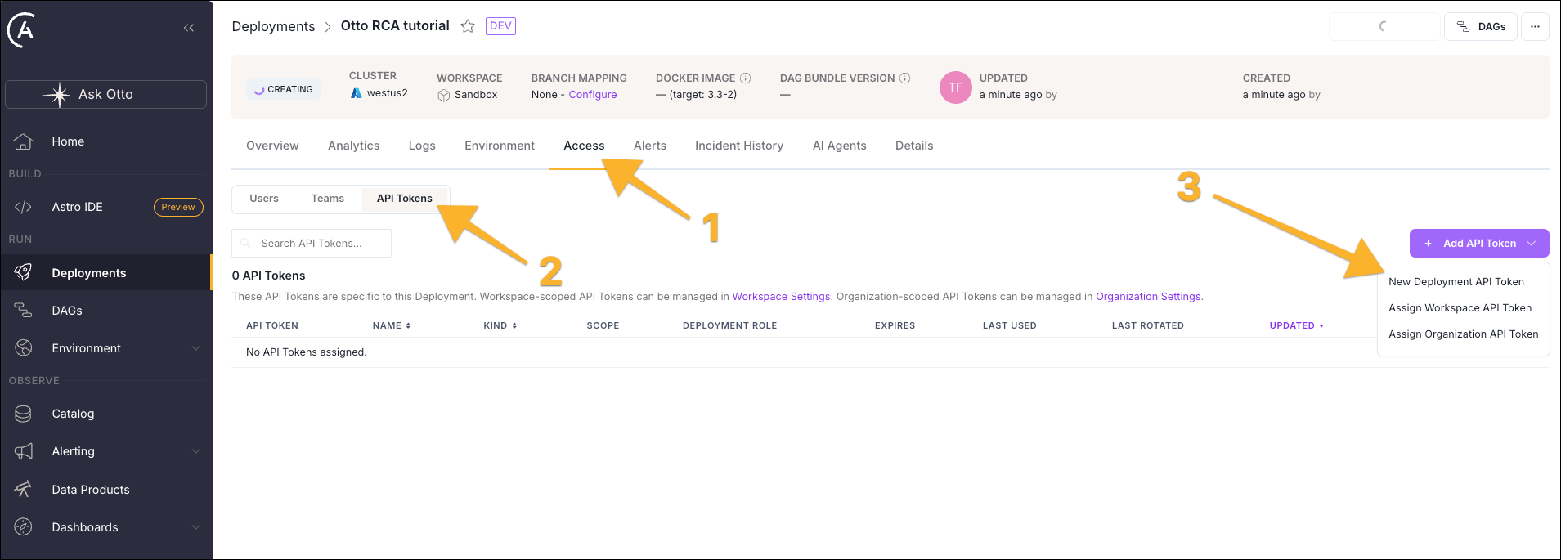Switch to the Overview tab
1561x560 pixels.
point(272,146)
